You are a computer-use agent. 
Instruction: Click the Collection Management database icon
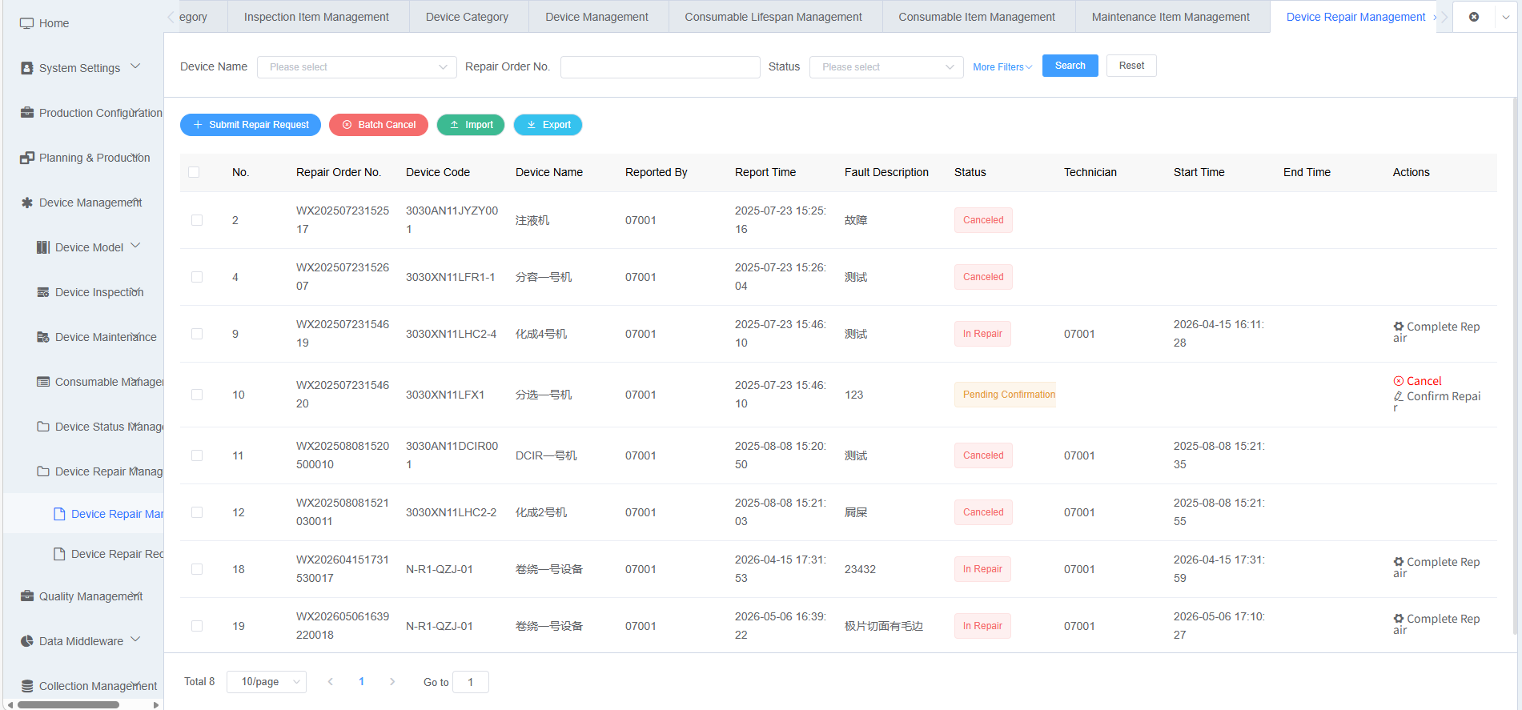pos(27,686)
